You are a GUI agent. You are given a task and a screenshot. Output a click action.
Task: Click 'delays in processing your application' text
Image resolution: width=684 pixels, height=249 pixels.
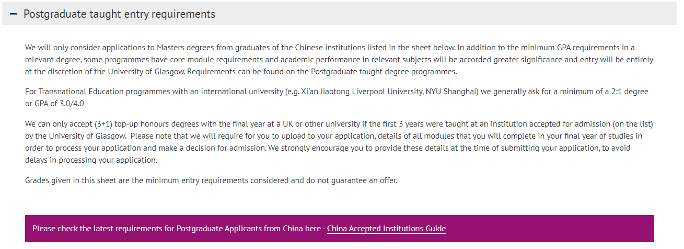(x=91, y=160)
